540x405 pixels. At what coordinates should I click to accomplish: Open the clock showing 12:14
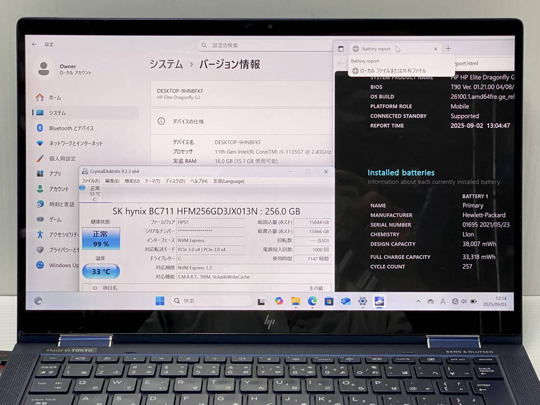495,301
